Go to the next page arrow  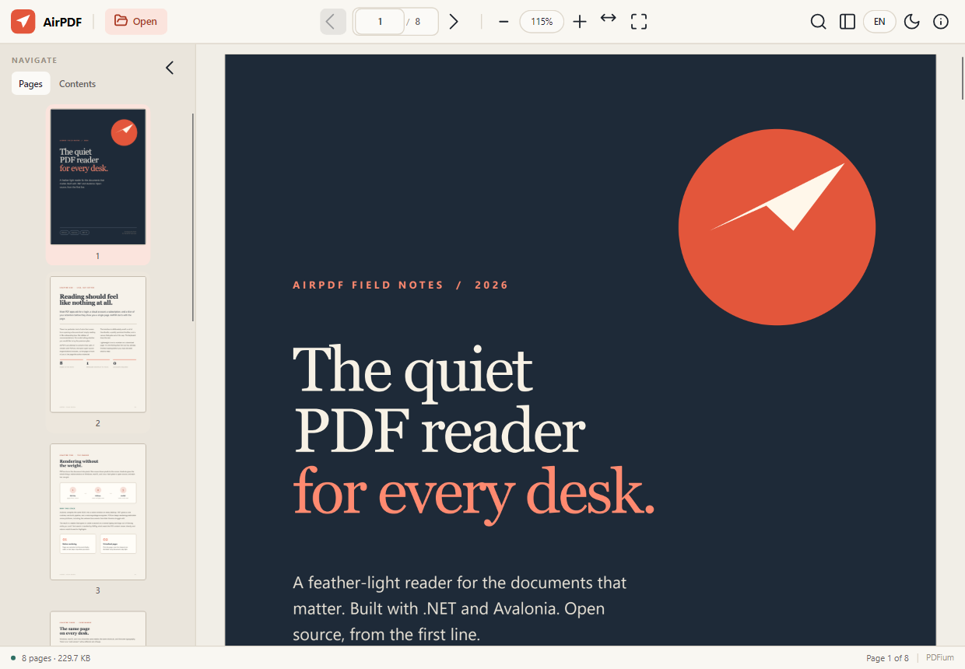click(454, 22)
